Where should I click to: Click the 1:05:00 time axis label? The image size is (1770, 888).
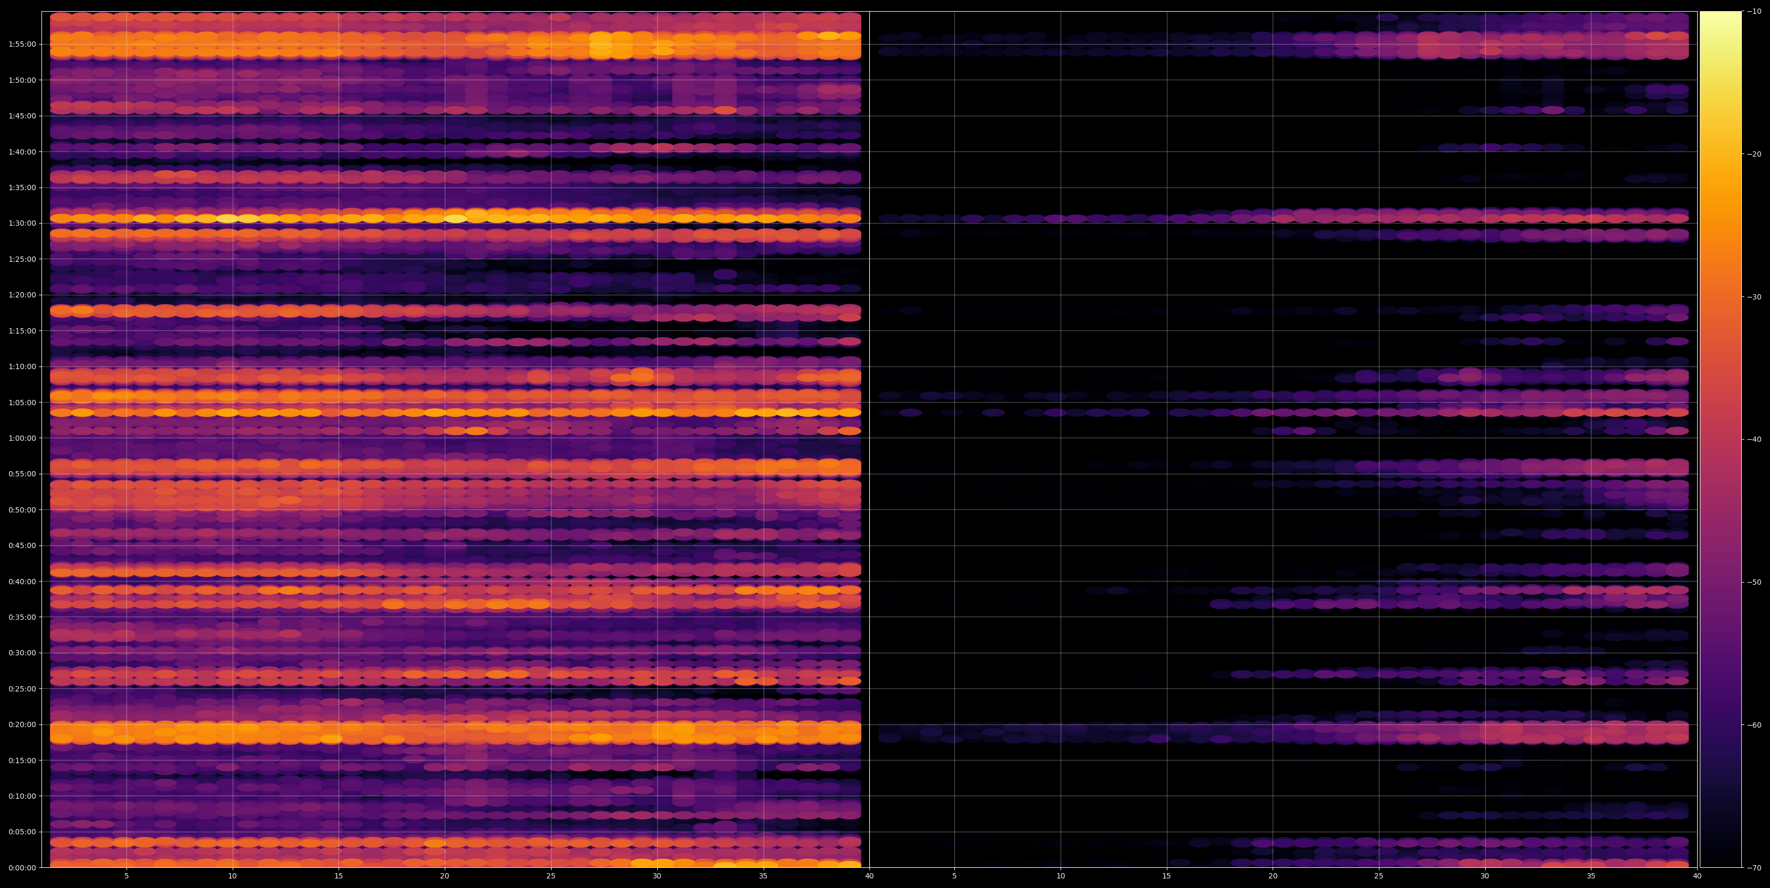tap(22, 403)
